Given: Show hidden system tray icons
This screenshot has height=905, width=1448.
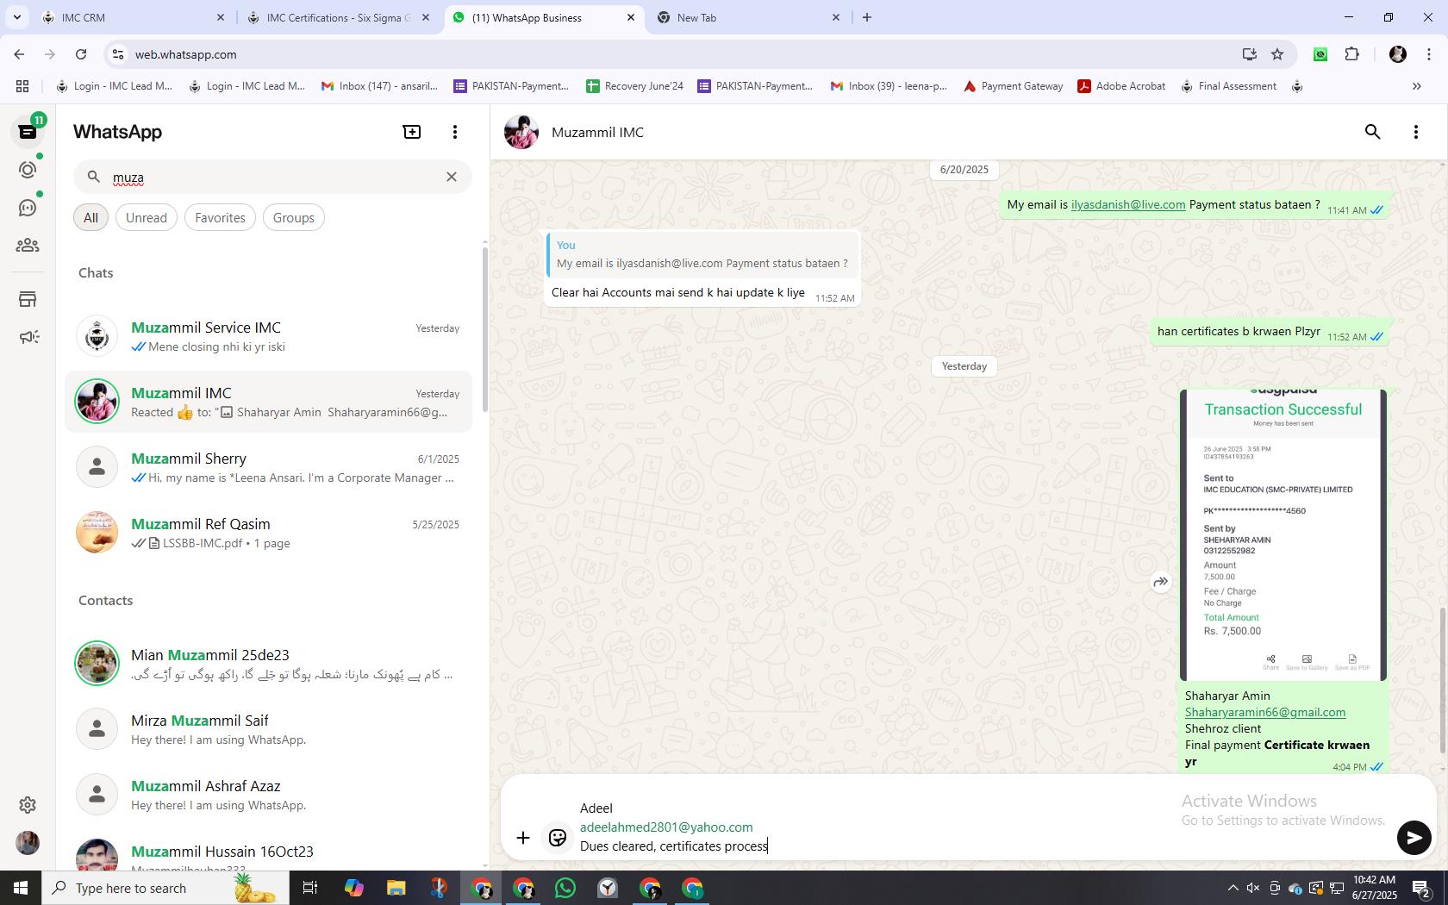Looking at the screenshot, I should [1233, 888].
